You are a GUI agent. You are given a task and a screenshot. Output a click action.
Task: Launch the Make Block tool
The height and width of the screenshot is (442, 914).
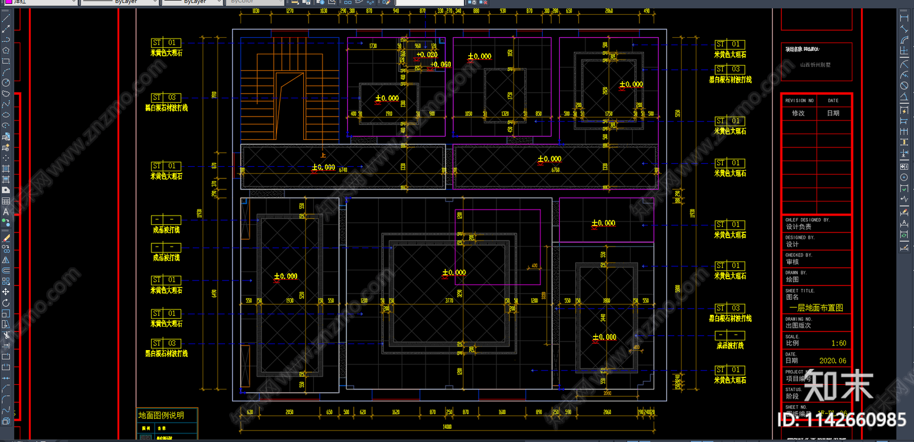[x=6, y=147]
